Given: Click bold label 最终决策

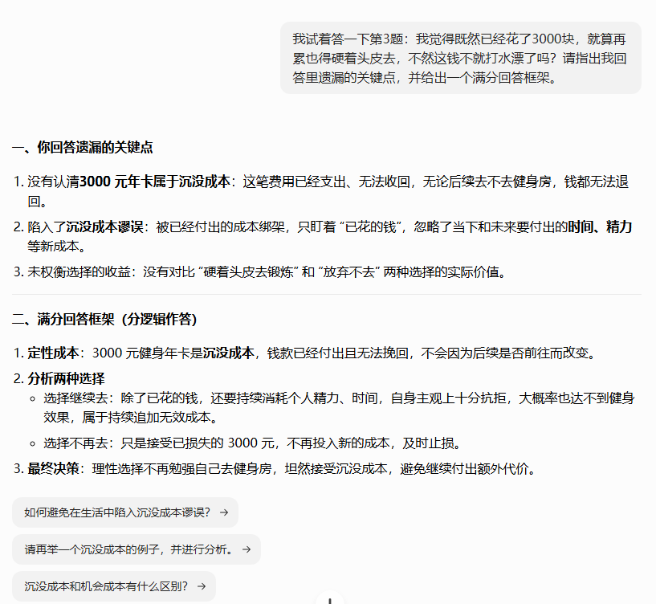Looking at the screenshot, I should pos(53,468).
